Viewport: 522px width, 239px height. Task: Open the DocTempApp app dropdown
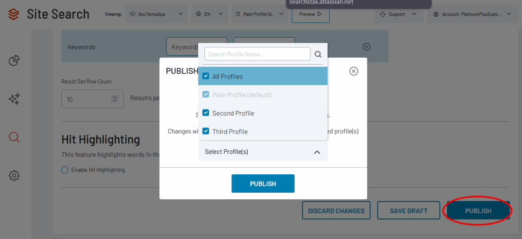click(x=157, y=14)
